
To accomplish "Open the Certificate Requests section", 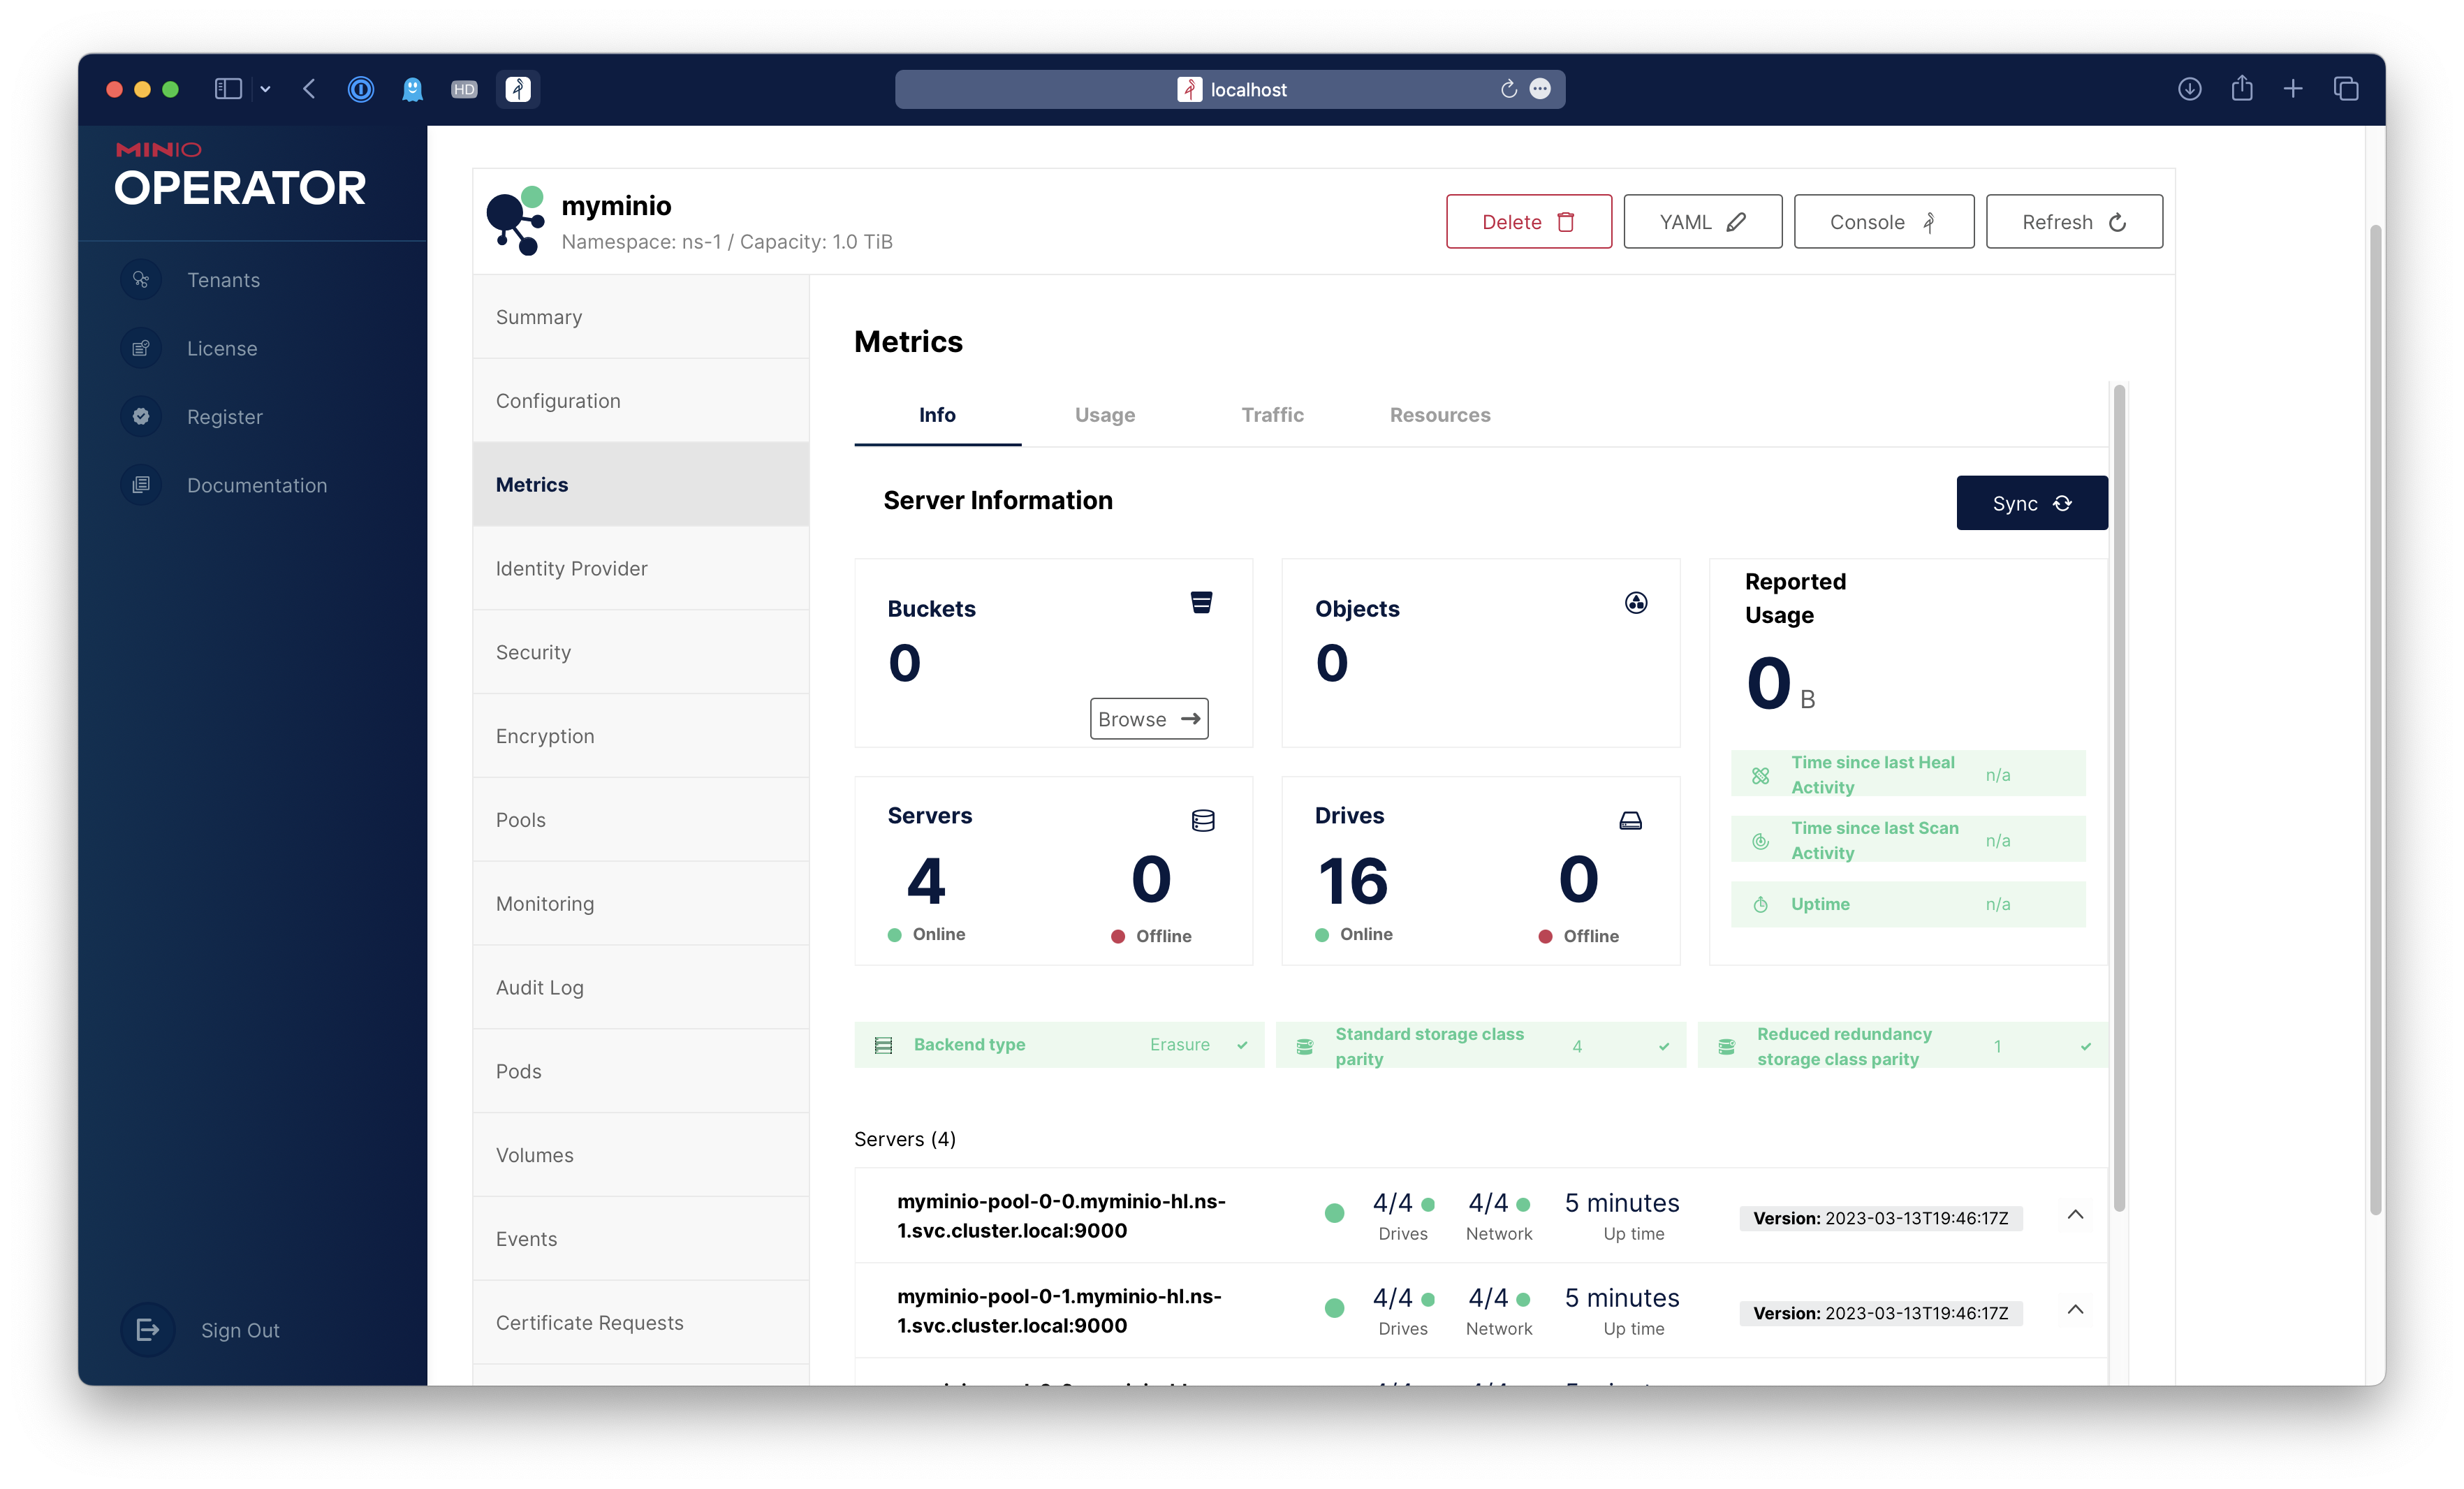I will click(x=640, y=1323).
